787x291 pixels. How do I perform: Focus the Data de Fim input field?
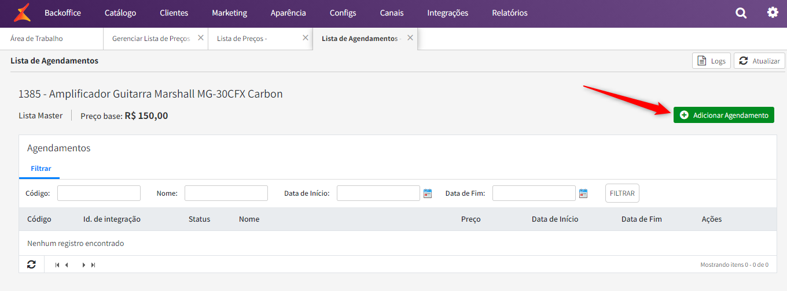coord(534,193)
